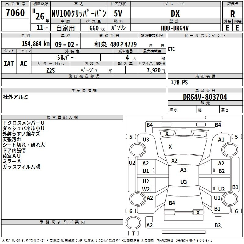
Task: Select the front-left wheel circle in diagram
Action: pos(138,150)
